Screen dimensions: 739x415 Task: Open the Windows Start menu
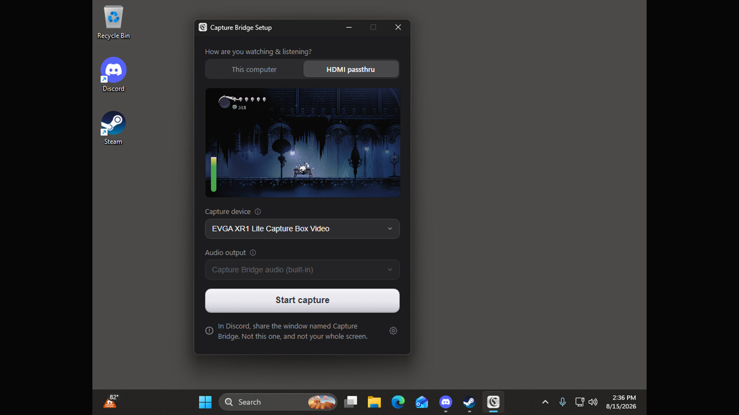(x=205, y=402)
